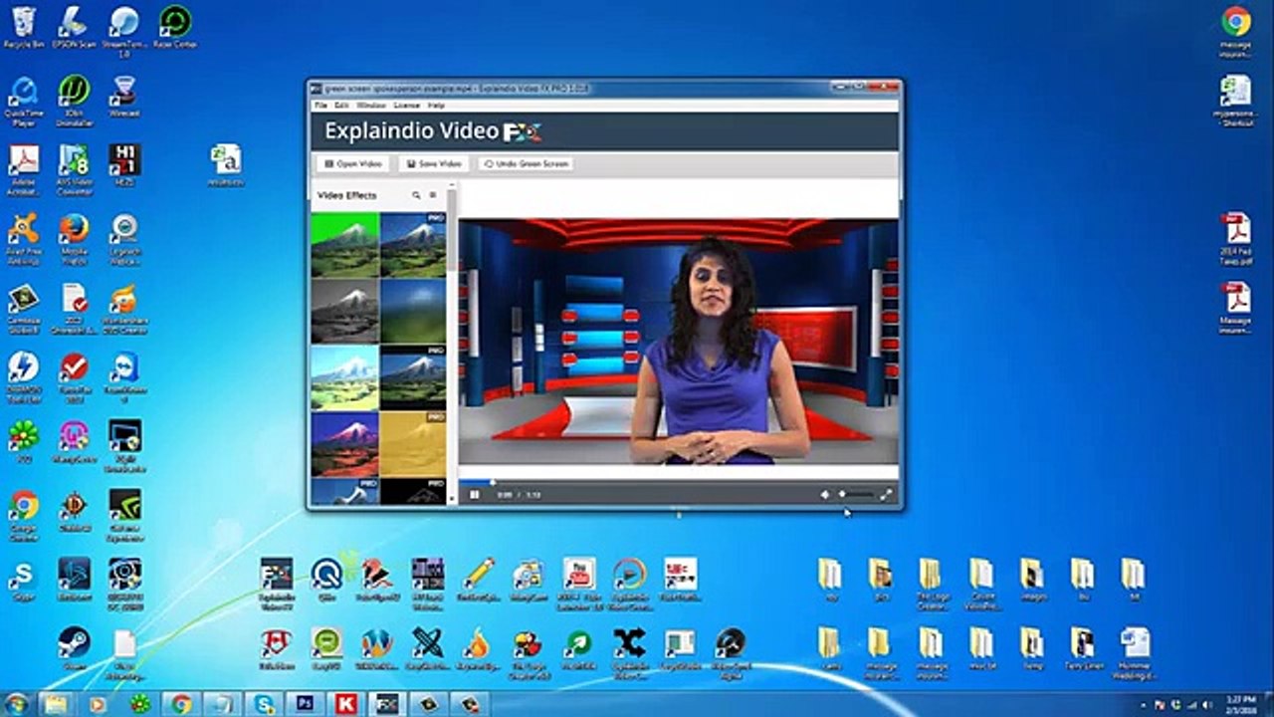
Task: Click the Video Effects panel scrollbar
Action: click(x=451, y=229)
